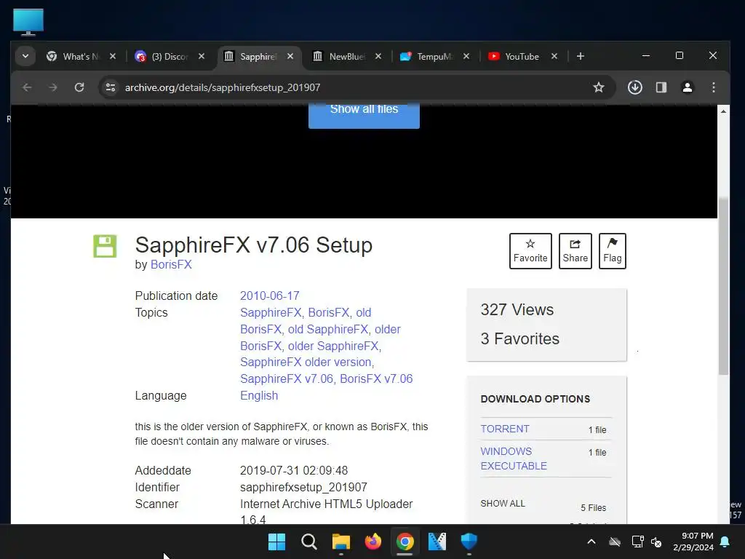This screenshot has height=559, width=745.
Task: Close the NewBlue tab
Action: pos(378,56)
